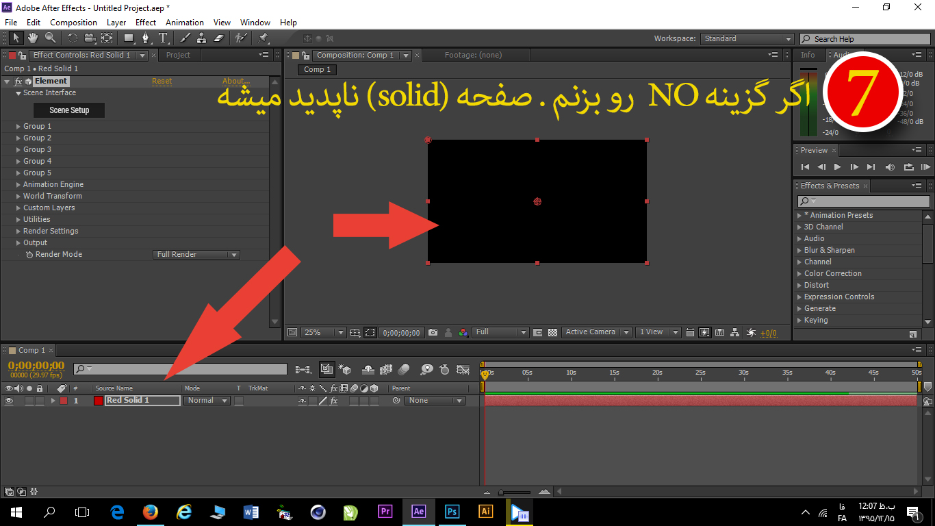This screenshot has height=526, width=935.
Task: Toggle Fast Previews in the viewer
Action: (x=704, y=332)
